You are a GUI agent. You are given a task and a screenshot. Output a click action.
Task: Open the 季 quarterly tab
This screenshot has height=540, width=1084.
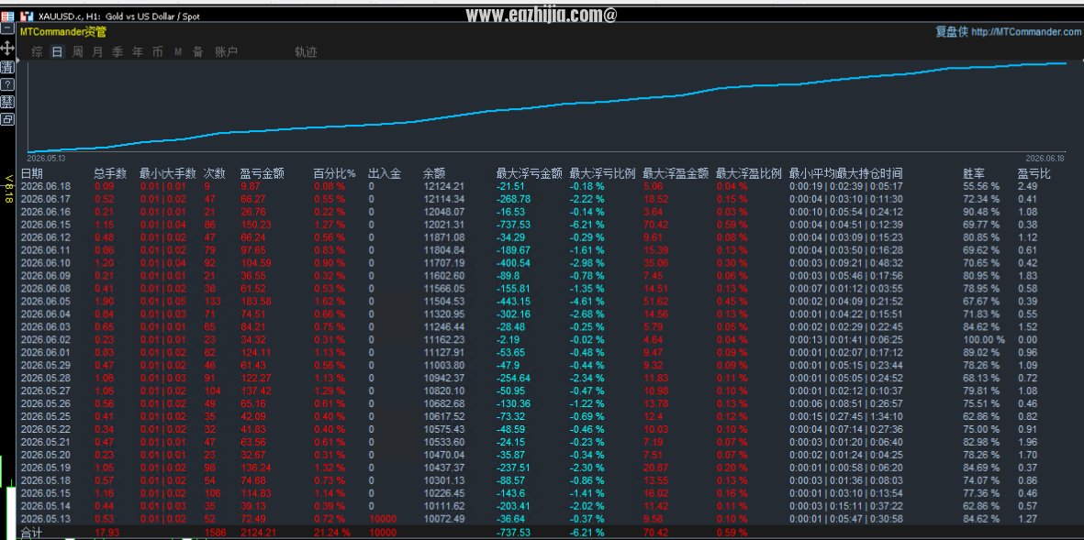coord(117,51)
